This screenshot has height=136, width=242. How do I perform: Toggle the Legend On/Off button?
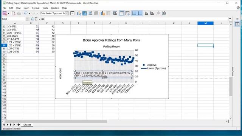pyautogui.click(x=122, y=14)
